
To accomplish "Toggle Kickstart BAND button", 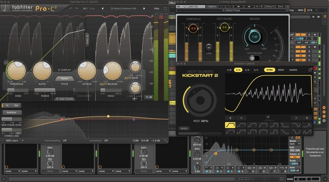I will point(184,128).
